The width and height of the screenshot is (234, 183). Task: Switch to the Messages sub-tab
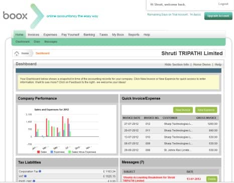click(51, 42)
